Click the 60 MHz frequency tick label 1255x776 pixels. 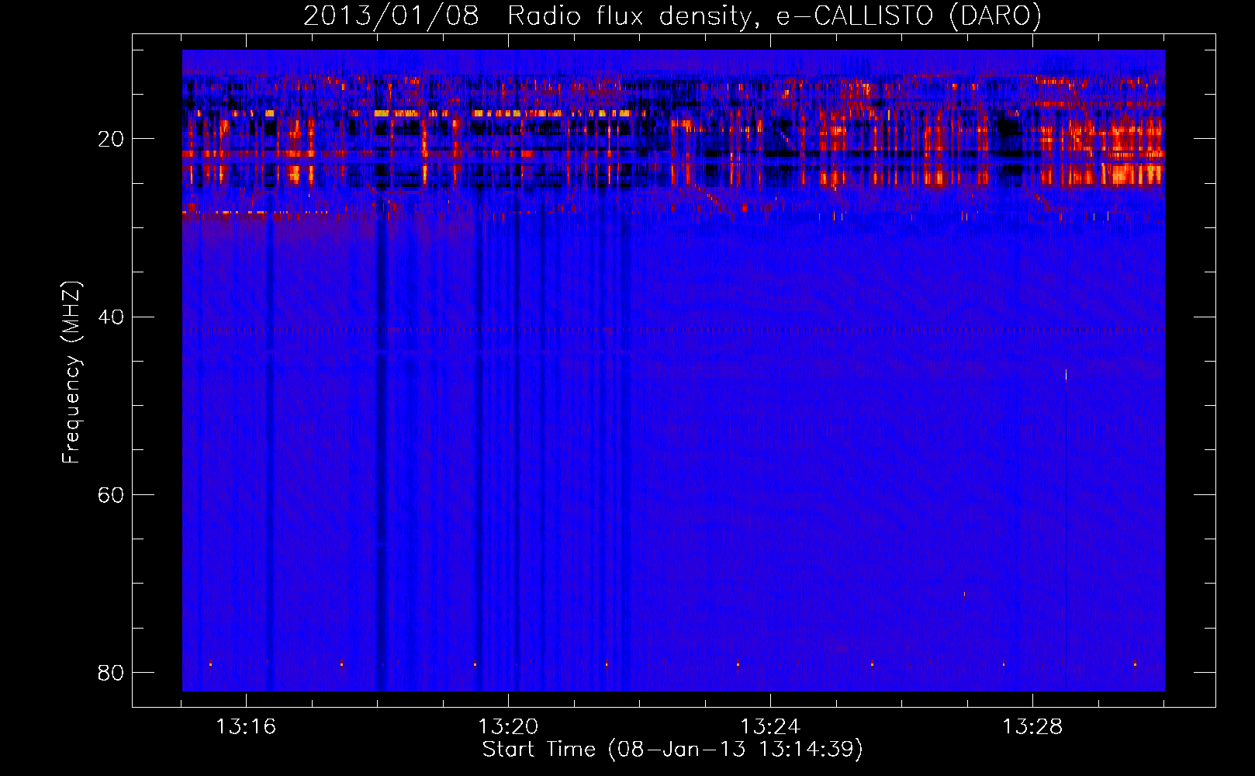point(111,495)
